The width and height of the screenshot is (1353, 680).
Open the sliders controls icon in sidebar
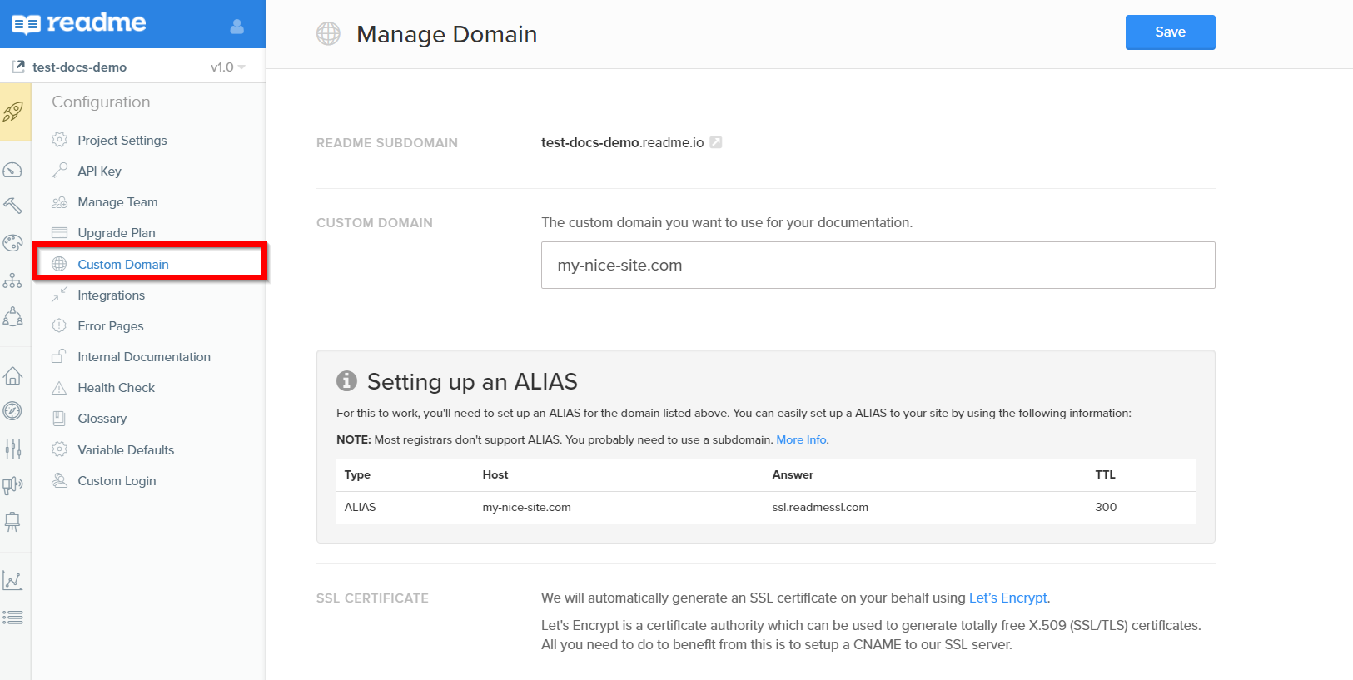[x=12, y=449]
